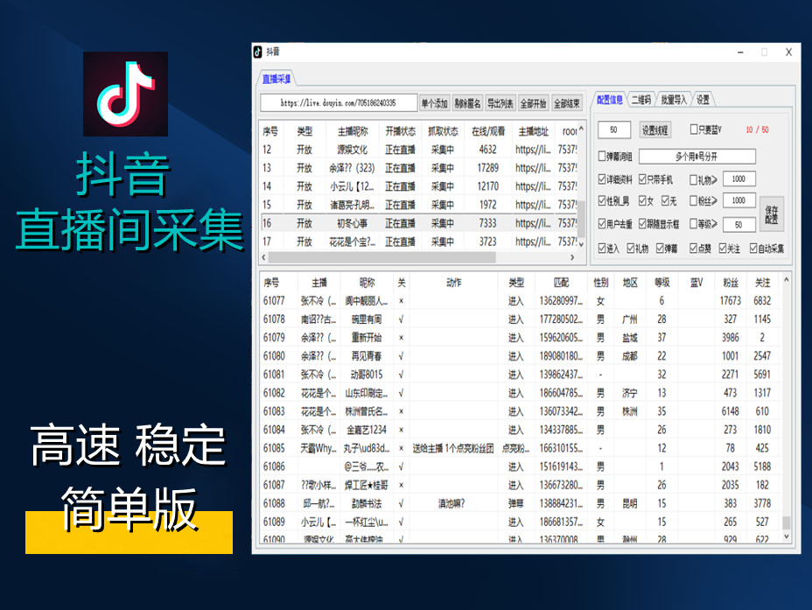Click the 在线/观看 column header
Image resolution: width=812 pixels, height=610 pixels.
coord(488,131)
